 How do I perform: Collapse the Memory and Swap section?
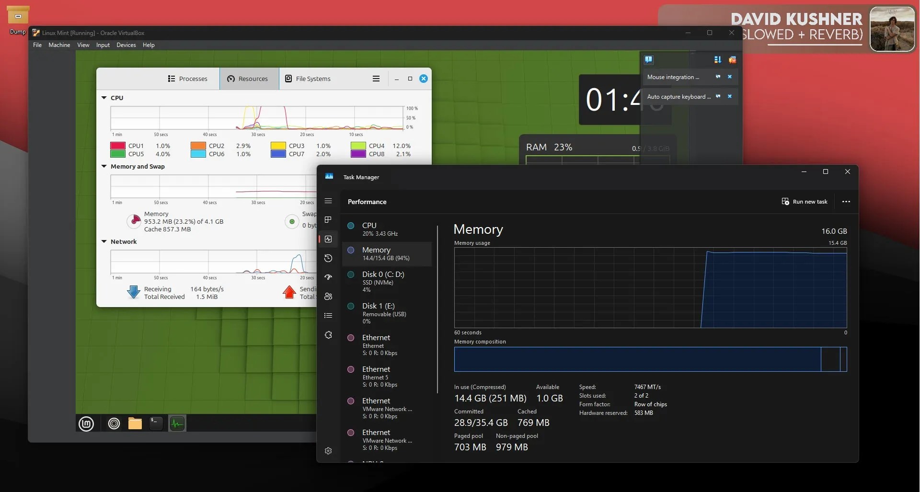[104, 166]
